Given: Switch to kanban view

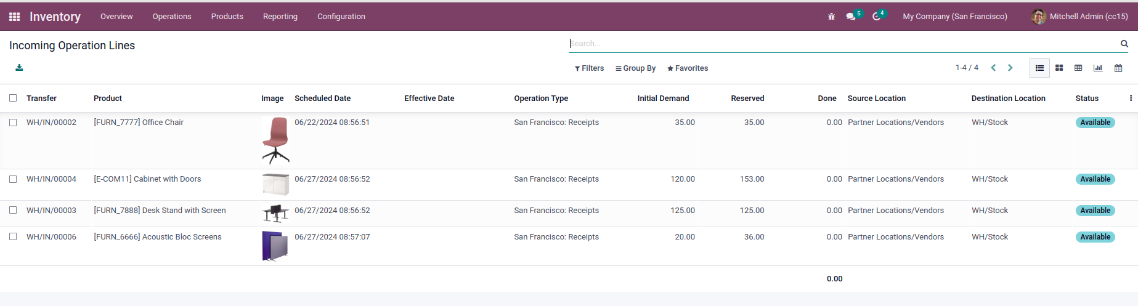Looking at the screenshot, I should click(1059, 68).
